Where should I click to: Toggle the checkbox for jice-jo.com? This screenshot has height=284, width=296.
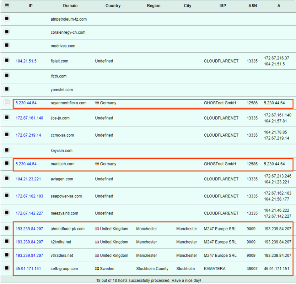click(x=7, y=118)
